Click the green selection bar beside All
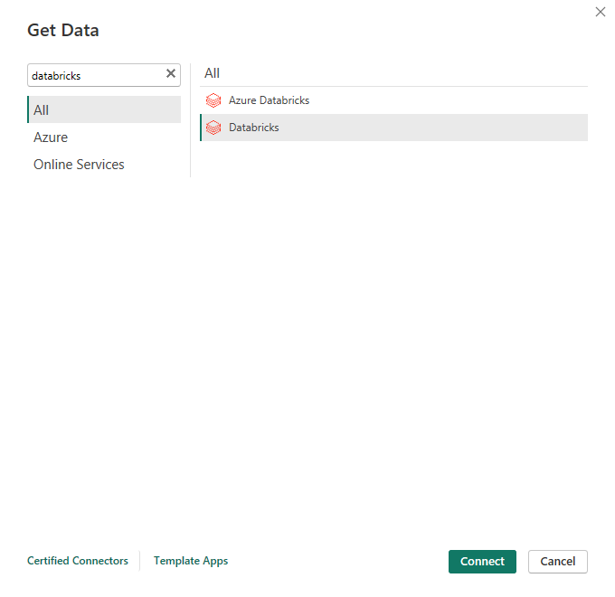 [28, 110]
